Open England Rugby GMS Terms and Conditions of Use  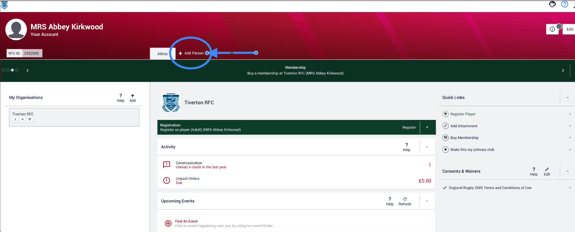coord(490,188)
